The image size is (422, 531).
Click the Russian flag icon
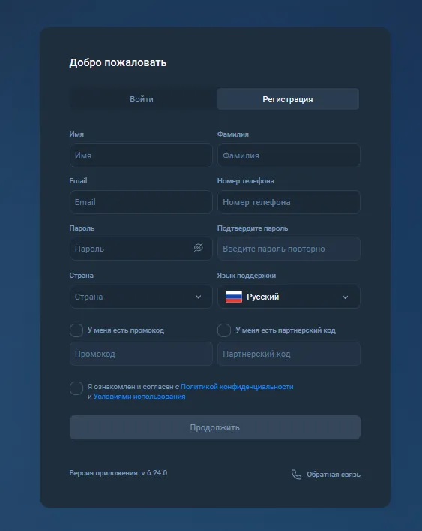[x=233, y=297]
